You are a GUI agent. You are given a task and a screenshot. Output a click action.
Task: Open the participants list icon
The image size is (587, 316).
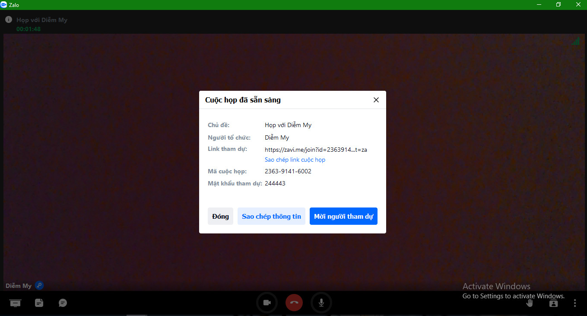coord(553,303)
